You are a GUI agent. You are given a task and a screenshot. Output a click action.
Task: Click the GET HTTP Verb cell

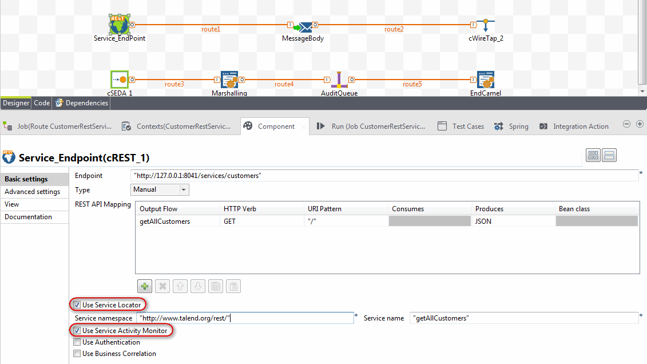coord(262,221)
